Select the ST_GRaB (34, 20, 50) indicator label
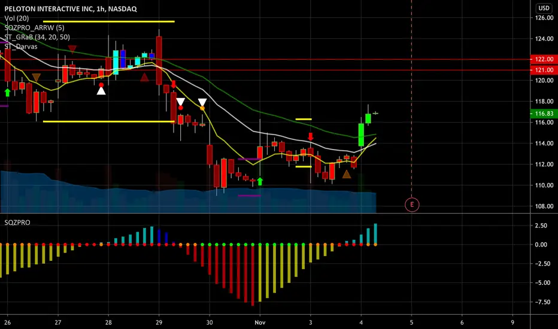 coord(37,37)
